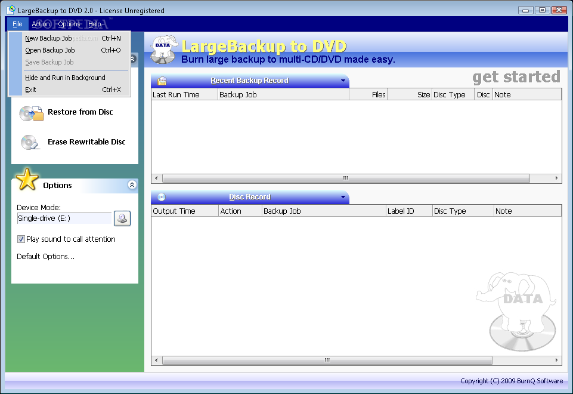Click the Erase Rewritable Disc icon
573x394 pixels.
30,142
